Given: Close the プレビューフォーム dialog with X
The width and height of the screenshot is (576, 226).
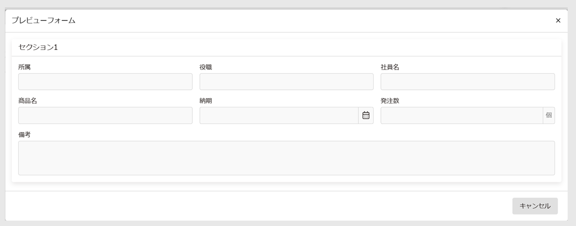Looking at the screenshot, I should (x=558, y=21).
